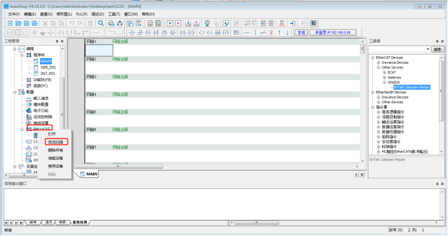Viewport: 448px width, 236px height.
Task: Collapse the Other Devices node under EtherCAT Devices
Action: click(x=378, y=68)
